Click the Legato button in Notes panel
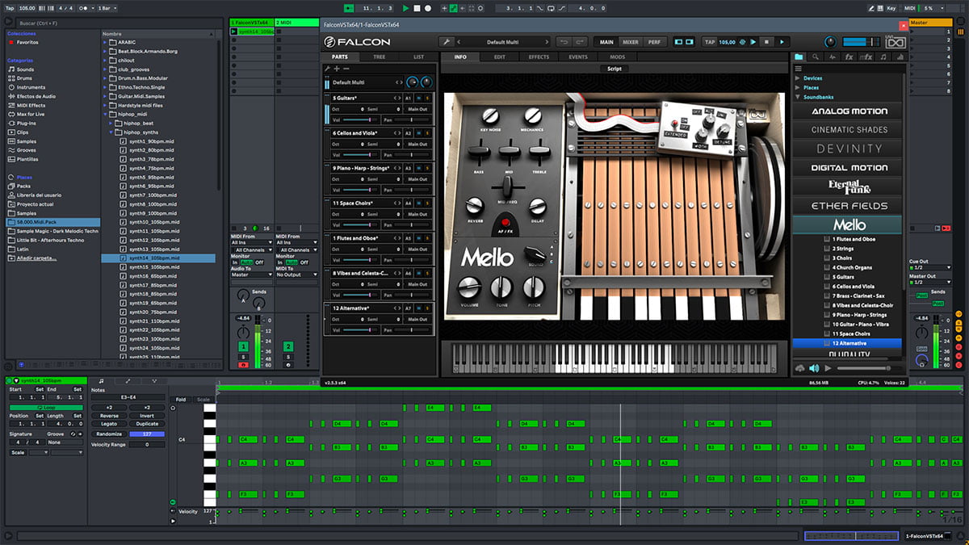 (x=109, y=424)
